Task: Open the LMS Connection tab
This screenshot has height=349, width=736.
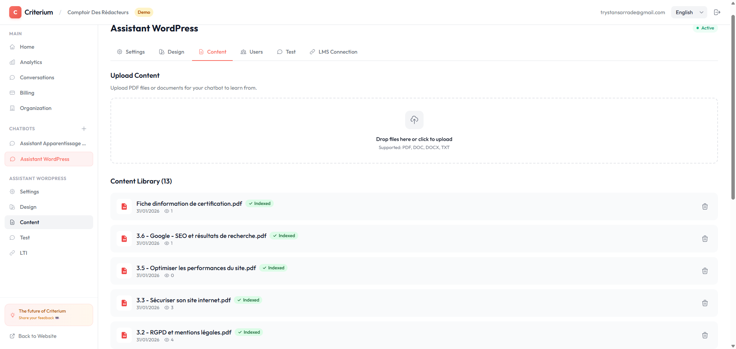Action: click(x=333, y=52)
